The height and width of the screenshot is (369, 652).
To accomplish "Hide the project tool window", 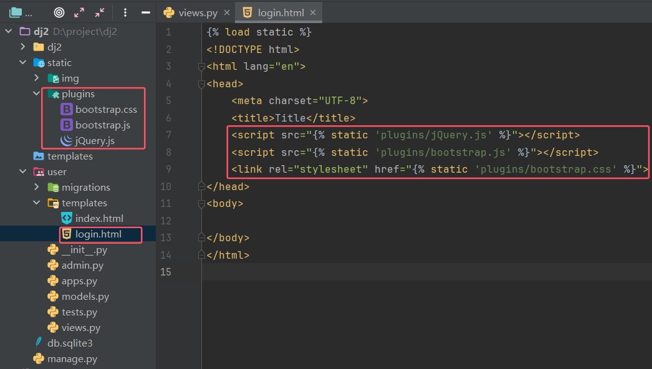I will pyautogui.click(x=145, y=12).
